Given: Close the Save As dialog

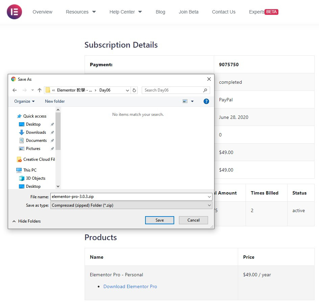Looking at the screenshot, I should click(x=209, y=79).
